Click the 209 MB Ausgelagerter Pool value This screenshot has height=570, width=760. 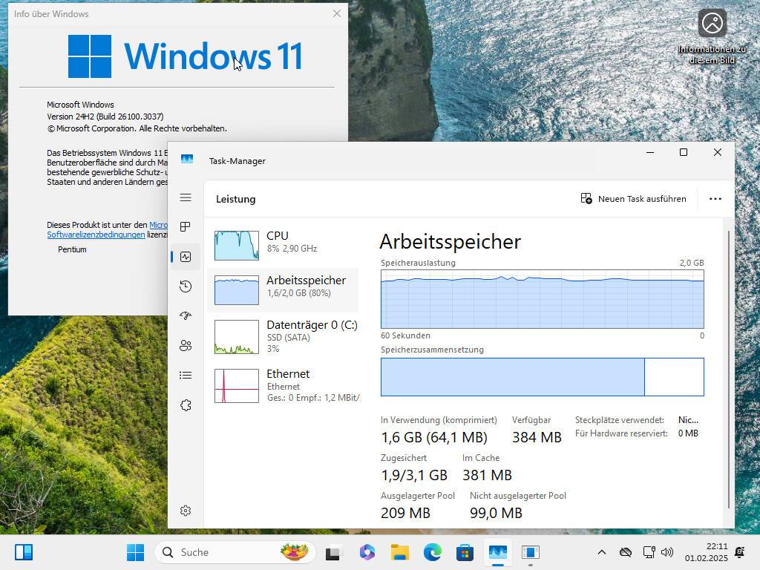point(405,513)
